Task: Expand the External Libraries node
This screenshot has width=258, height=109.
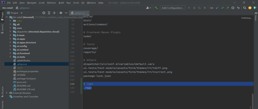Action: tap(7, 93)
